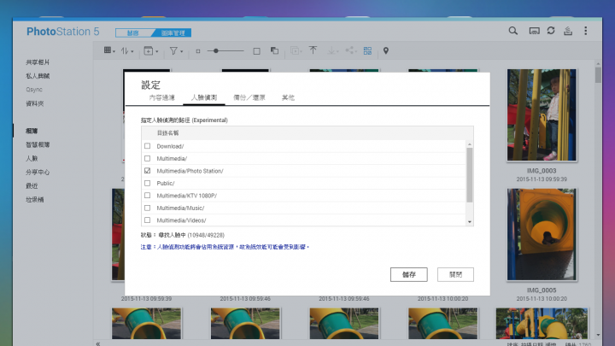Check the Download/ folder checkbox
Viewport: 615px width, 346px height.
[148, 146]
